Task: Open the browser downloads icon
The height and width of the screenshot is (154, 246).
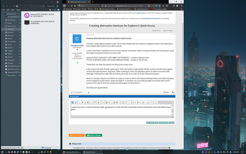Action: (x=163, y=6)
